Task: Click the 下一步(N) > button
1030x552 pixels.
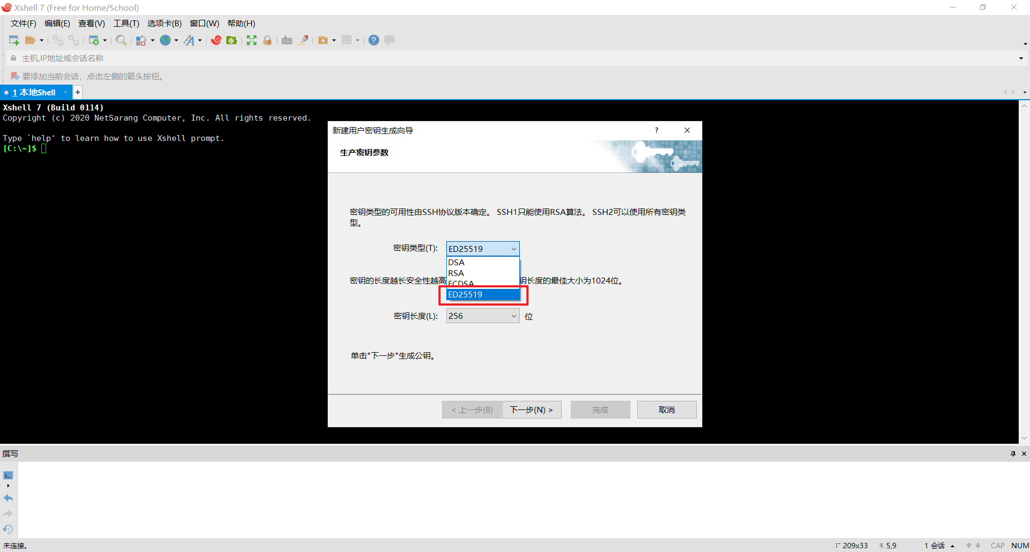Action: tap(532, 409)
